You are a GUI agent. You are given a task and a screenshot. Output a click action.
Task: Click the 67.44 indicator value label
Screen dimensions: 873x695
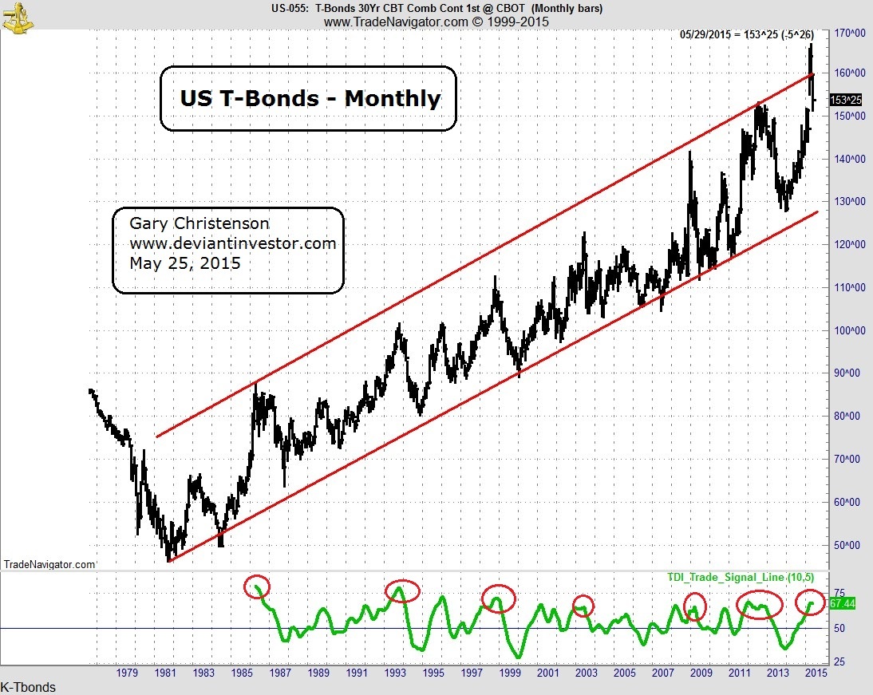(843, 604)
